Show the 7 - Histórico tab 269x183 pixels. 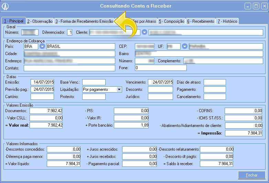[227, 21]
